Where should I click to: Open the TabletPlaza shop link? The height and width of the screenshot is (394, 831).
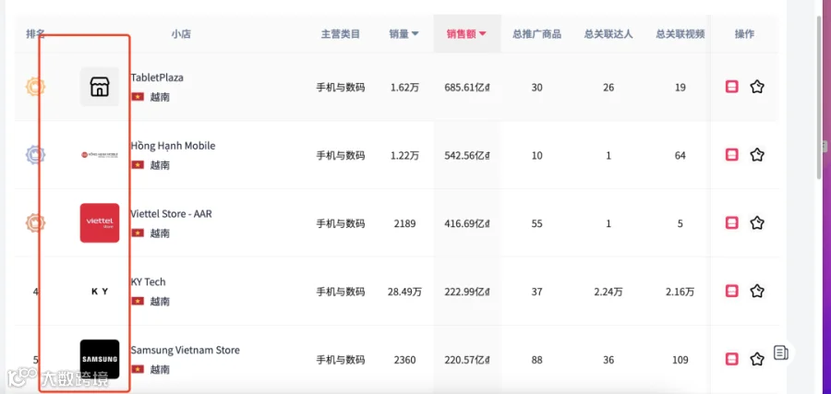(x=157, y=78)
